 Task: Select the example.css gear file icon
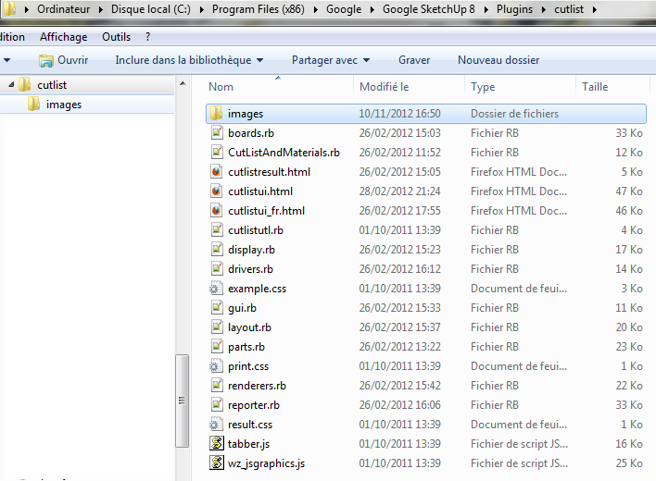(x=216, y=288)
